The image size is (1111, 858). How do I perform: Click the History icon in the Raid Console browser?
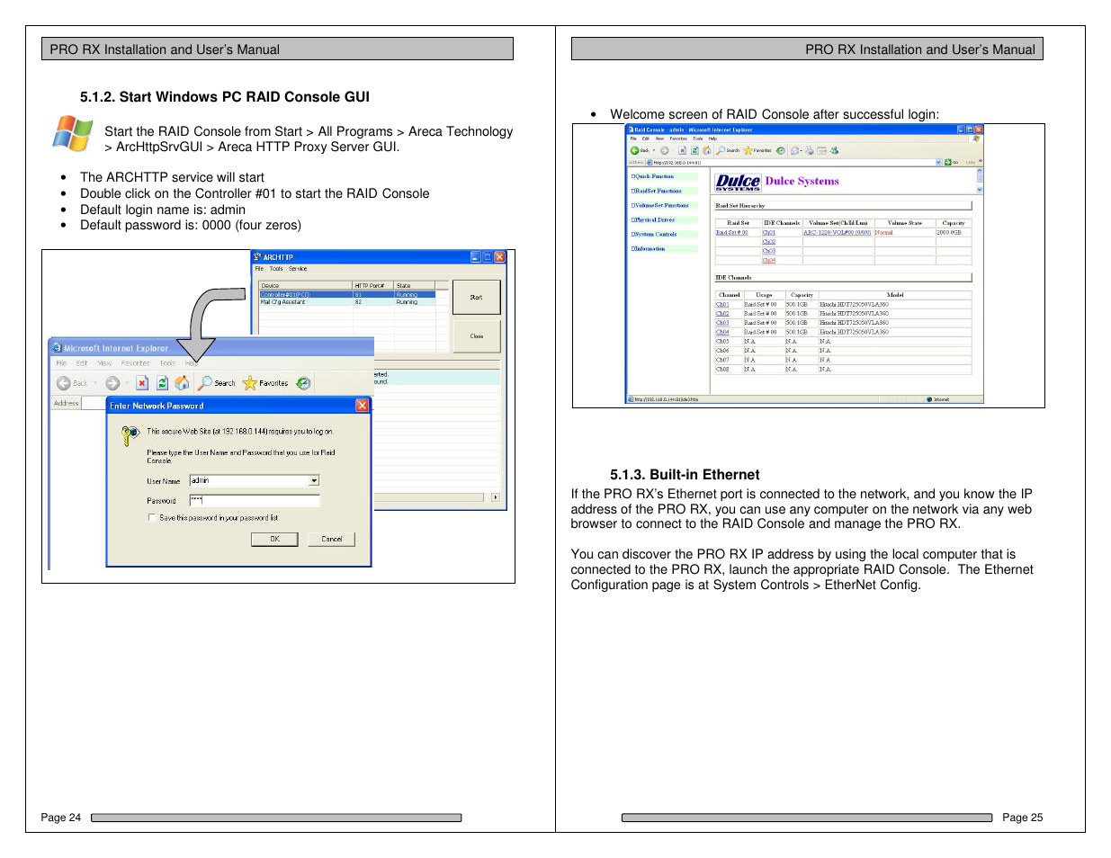(x=781, y=151)
